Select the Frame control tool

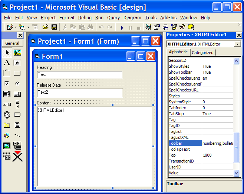[x=7, y=73]
